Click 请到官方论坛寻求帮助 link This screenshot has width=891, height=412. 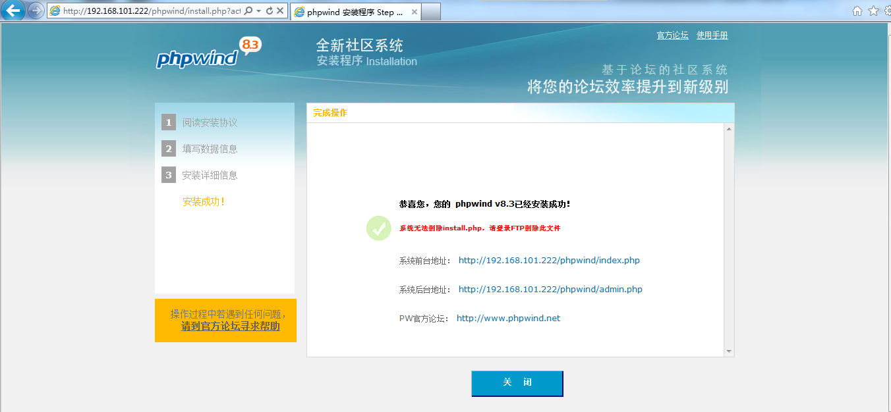(x=231, y=326)
